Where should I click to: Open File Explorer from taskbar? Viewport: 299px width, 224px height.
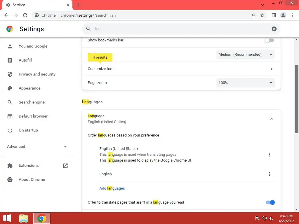click(x=24, y=218)
